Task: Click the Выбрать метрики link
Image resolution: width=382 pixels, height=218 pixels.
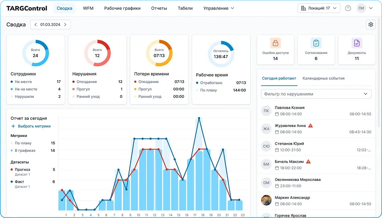Action: (x=31, y=126)
